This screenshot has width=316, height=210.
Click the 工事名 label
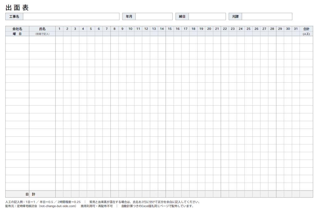[x=14, y=17]
